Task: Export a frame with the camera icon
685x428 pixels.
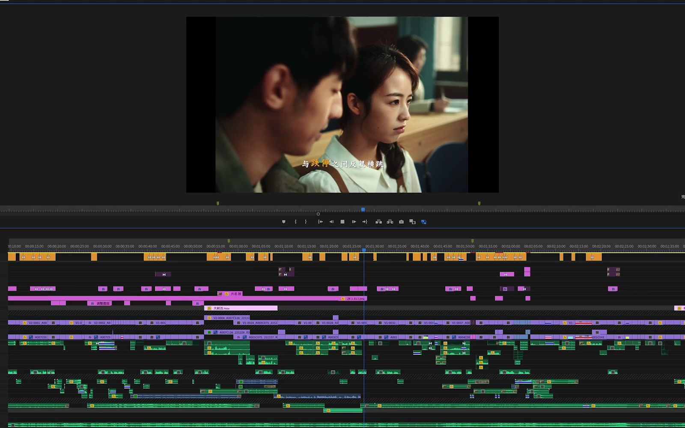Action: coord(401,222)
